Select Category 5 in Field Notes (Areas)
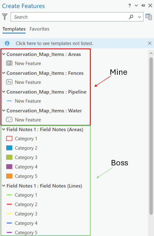The image size is (154, 236). 26,176
